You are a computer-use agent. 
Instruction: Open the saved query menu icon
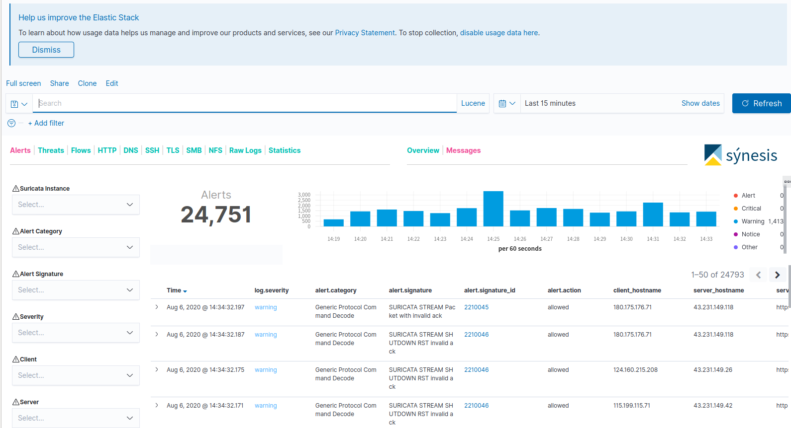click(x=19, y=104)
